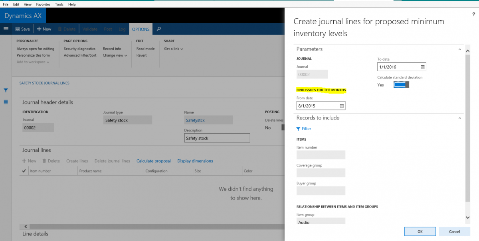Click Display dimensions button
Screen dimensions: 479x241
[195, 161]
